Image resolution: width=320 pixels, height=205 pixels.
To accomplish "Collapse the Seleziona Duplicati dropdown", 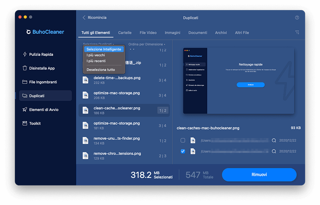I will (98, 44).
